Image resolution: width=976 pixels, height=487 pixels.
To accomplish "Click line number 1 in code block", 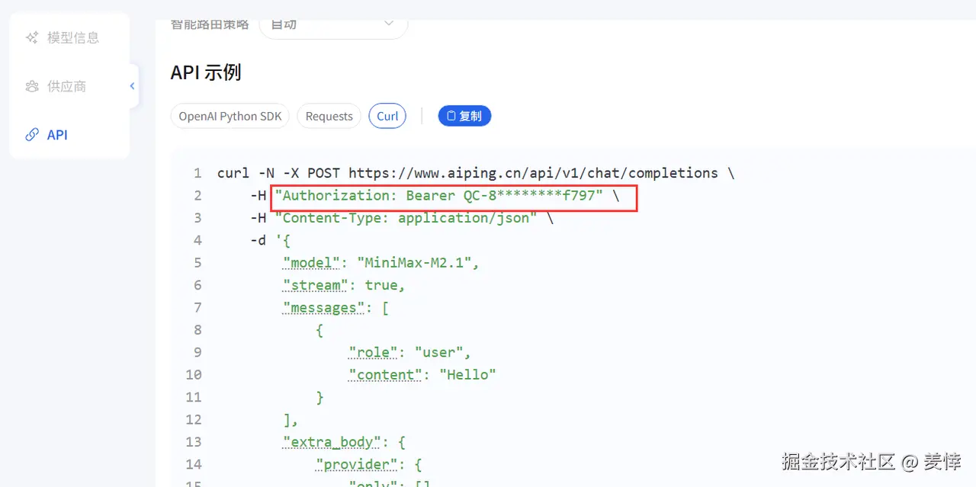I will (197, 173).
